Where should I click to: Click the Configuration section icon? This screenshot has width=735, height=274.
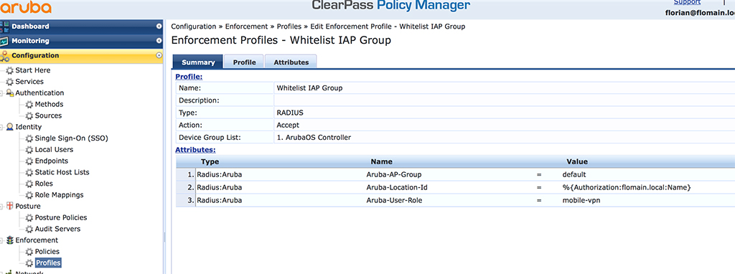(x=5, y=56)
